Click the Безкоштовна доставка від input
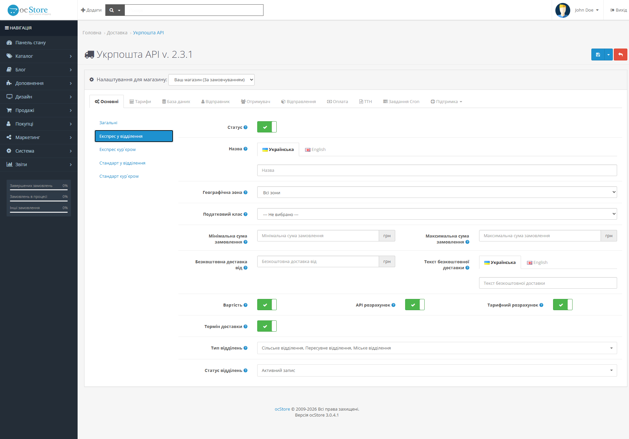The image size is (629, 439). 318,261
